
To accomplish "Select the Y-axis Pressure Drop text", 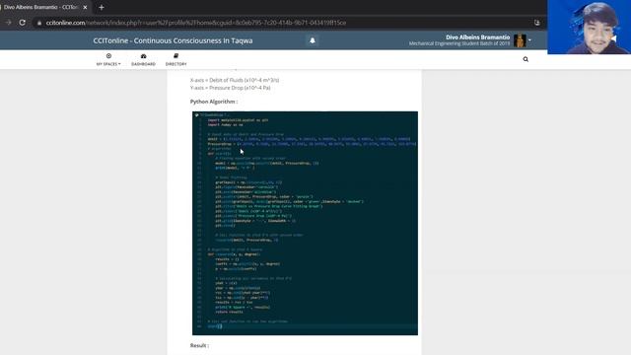I will [230, 88].
